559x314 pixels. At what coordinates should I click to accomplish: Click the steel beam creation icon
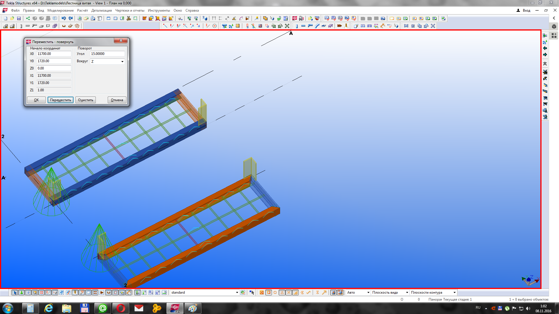pyautogui.click(x=28, y=26)
